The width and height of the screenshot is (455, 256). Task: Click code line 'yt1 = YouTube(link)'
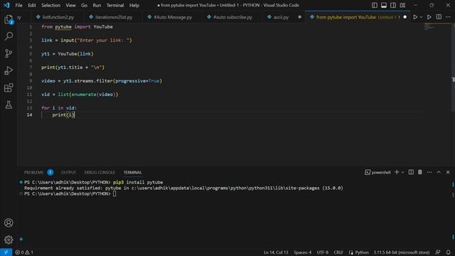(68, 54)
